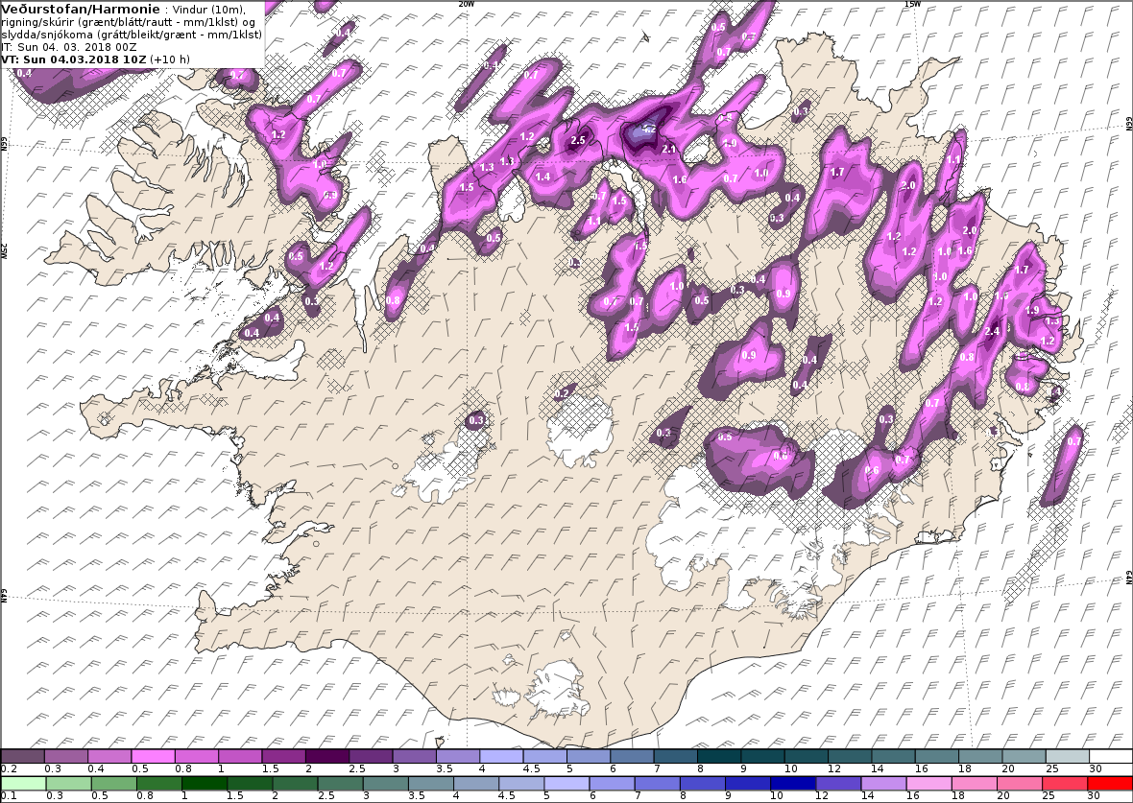1133x803 pixels.
Task: Click the violet 12–14 swatch in rain legend
Action: [x=838, y=783]
